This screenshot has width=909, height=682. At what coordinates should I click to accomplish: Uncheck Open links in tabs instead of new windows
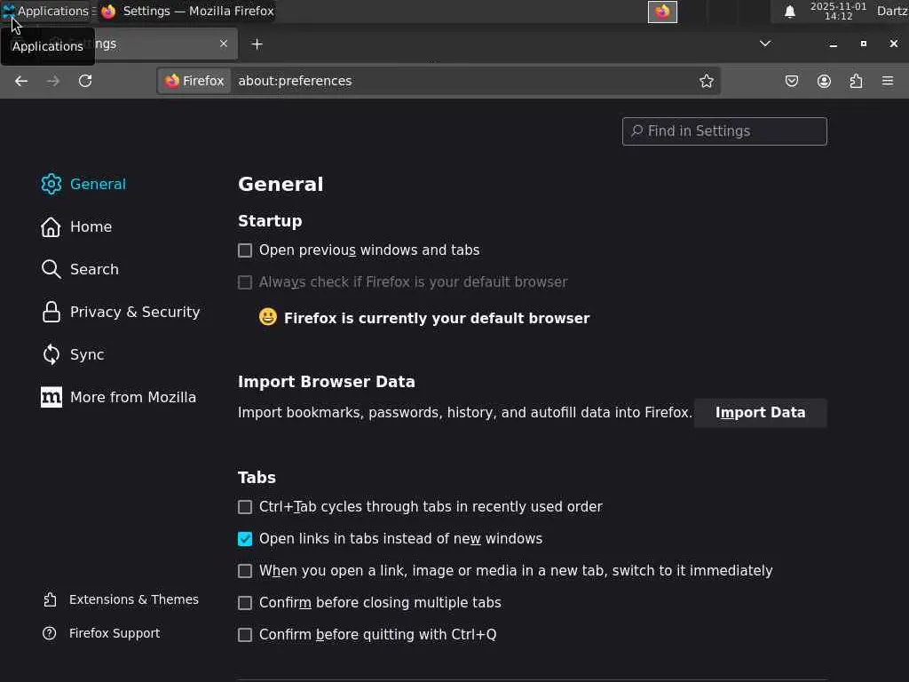coord(245,539)
